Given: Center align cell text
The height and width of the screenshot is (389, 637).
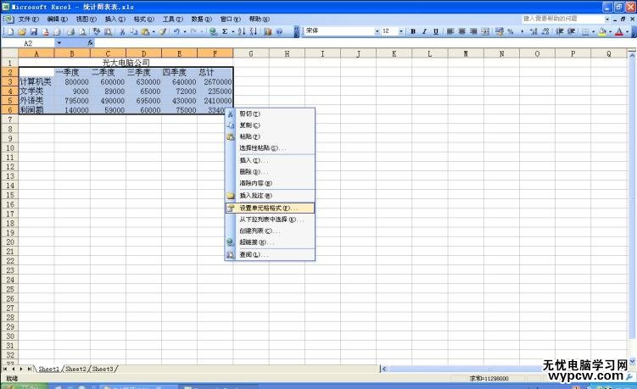Looking at the screenshot, I should point(462,31).
